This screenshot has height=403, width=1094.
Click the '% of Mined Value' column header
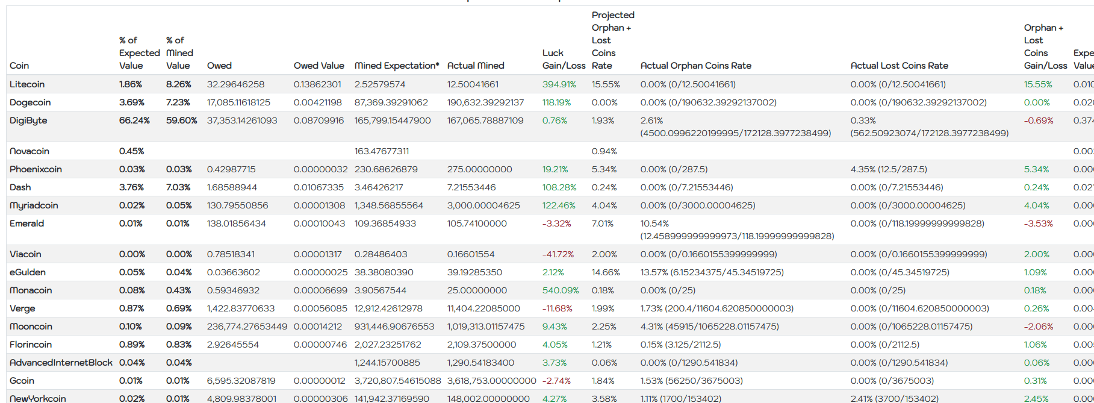[179, 53]
